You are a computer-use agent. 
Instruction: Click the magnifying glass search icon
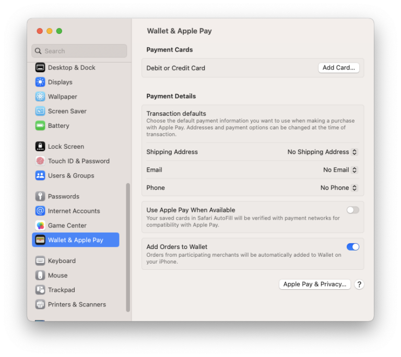click(x=38, y=51)
